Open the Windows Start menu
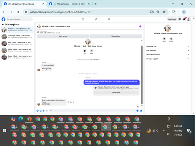 5,130
